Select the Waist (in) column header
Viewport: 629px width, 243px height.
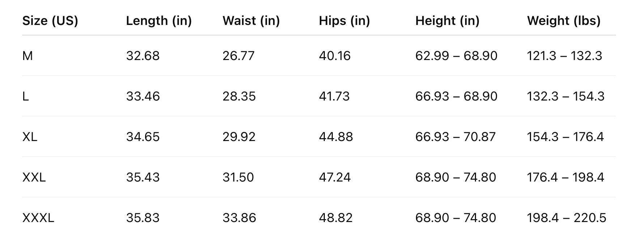251,21
